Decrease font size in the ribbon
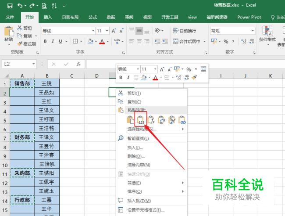This screenshot has width=285, height=216. [121, 31]
